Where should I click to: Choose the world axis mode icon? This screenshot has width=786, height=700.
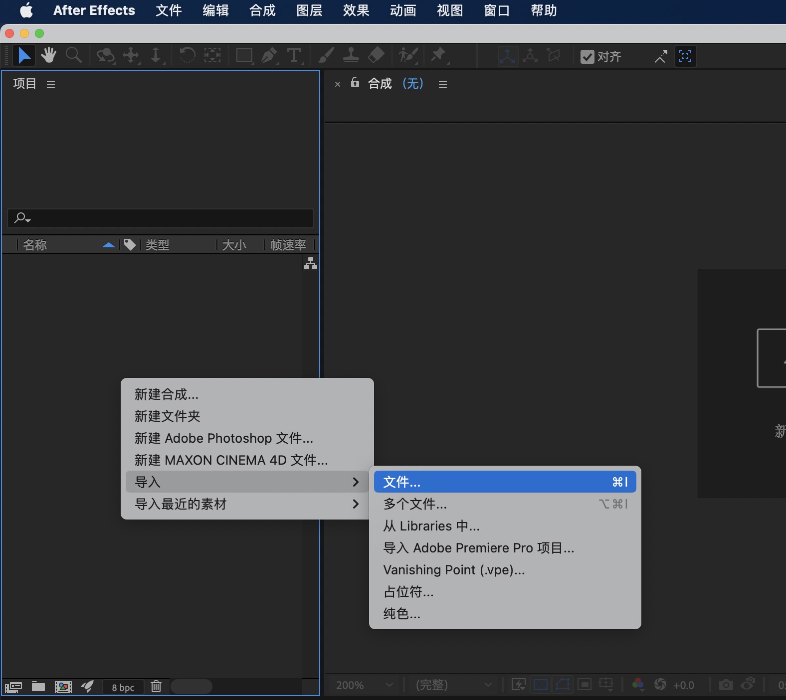pos(530,56)
